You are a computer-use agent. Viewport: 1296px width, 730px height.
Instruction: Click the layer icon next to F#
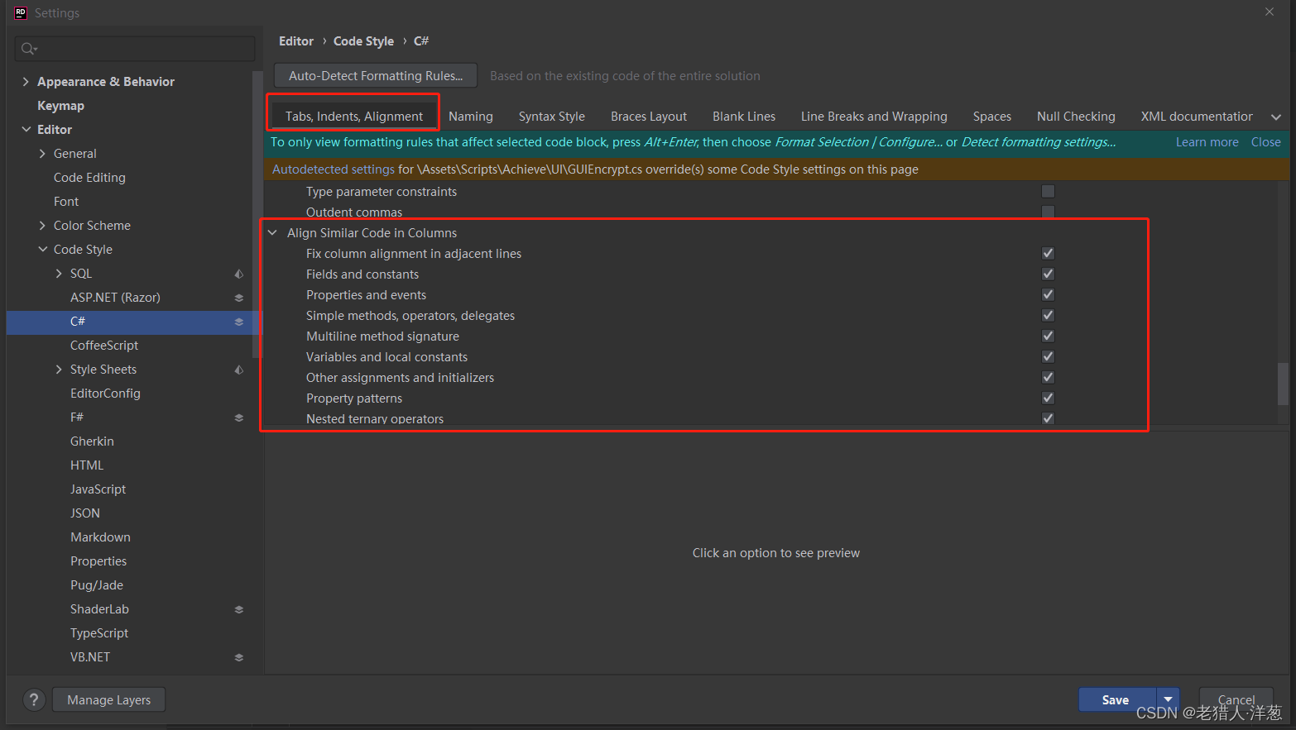tap(238, 417)
